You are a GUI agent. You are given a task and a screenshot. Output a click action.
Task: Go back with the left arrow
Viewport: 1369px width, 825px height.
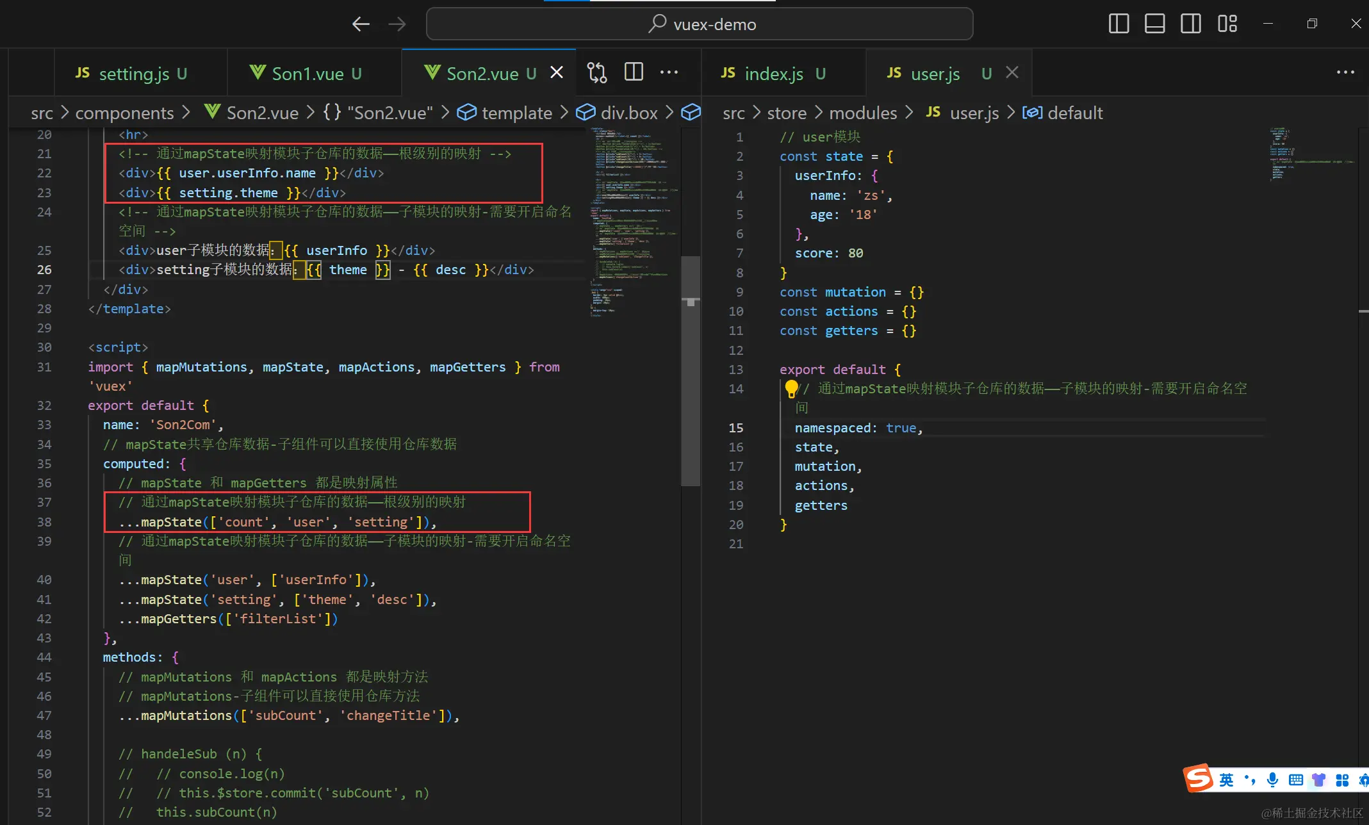coord(361,24)
